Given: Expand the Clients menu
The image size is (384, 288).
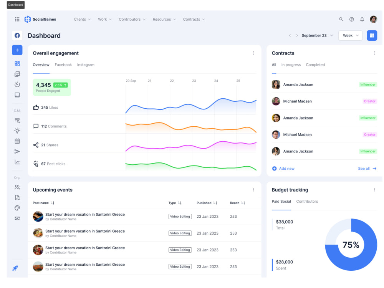Looking at the screenshot, I should [82, 19].
